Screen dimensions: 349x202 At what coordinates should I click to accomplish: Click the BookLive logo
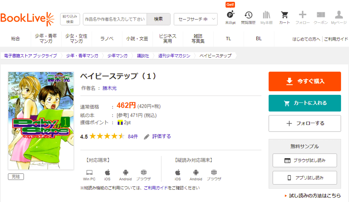pyautogui.click(x=27, y=19)
